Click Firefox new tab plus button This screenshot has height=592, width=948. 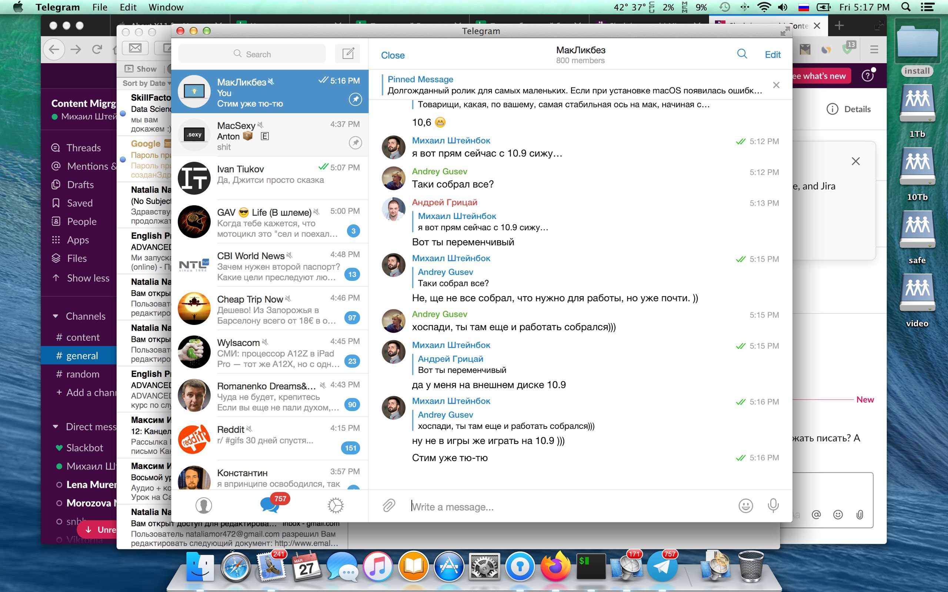point(839,26)
